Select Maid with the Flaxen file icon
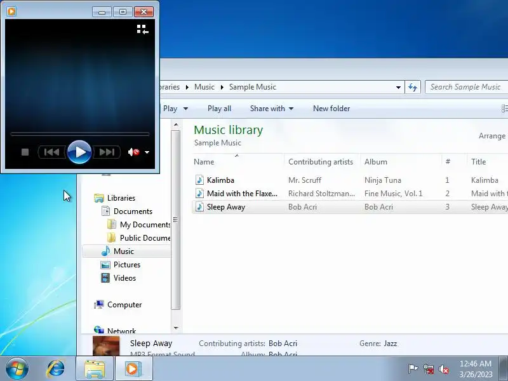508x381 pixels. click(199, 194)
